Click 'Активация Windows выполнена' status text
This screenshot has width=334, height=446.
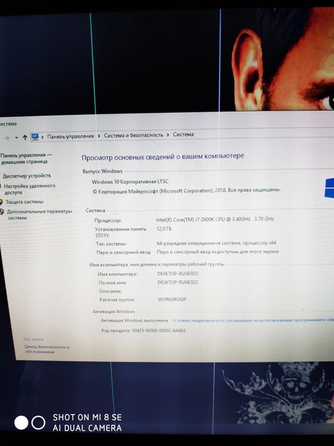134,320
